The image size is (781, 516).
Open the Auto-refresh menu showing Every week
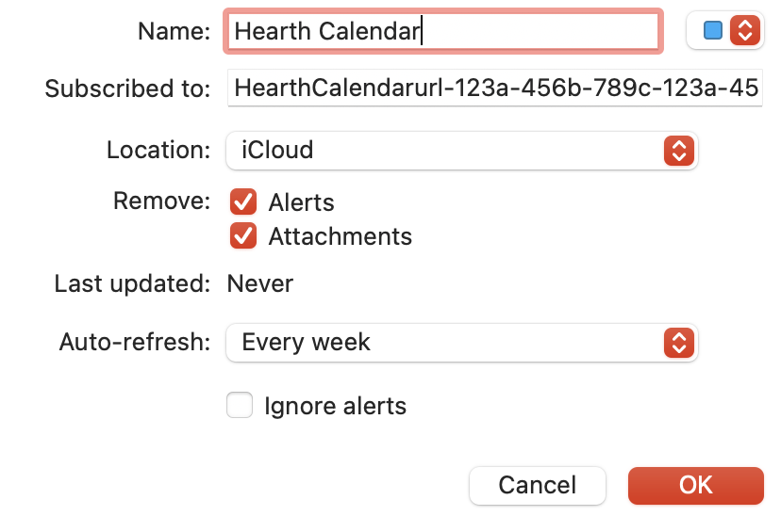[x=460, y=342]
